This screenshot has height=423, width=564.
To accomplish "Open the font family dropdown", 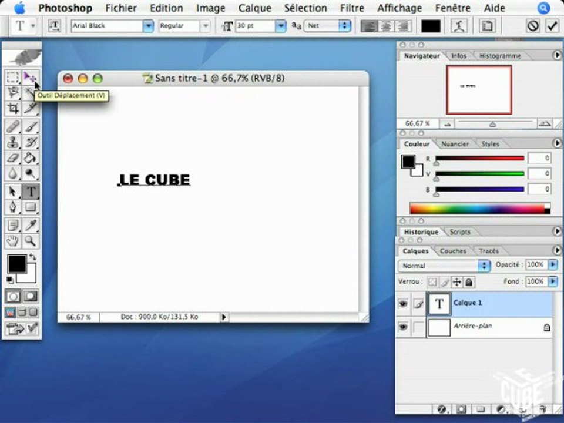I will [148, 25].
